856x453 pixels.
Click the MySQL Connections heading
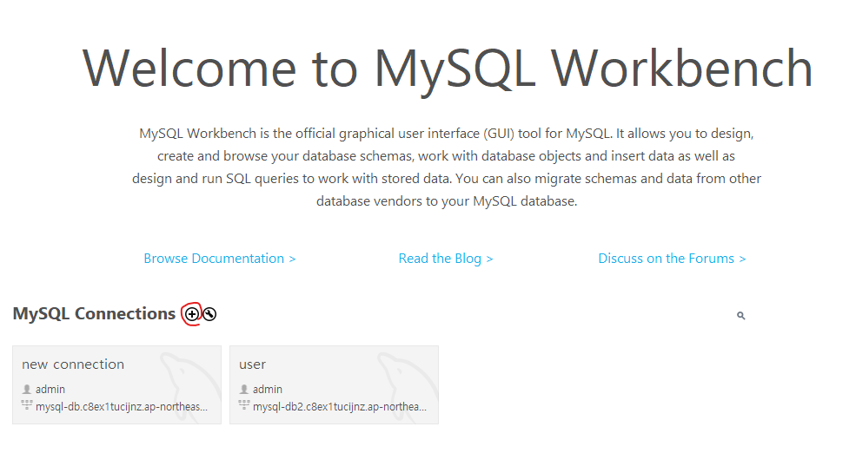coord(94,313)
